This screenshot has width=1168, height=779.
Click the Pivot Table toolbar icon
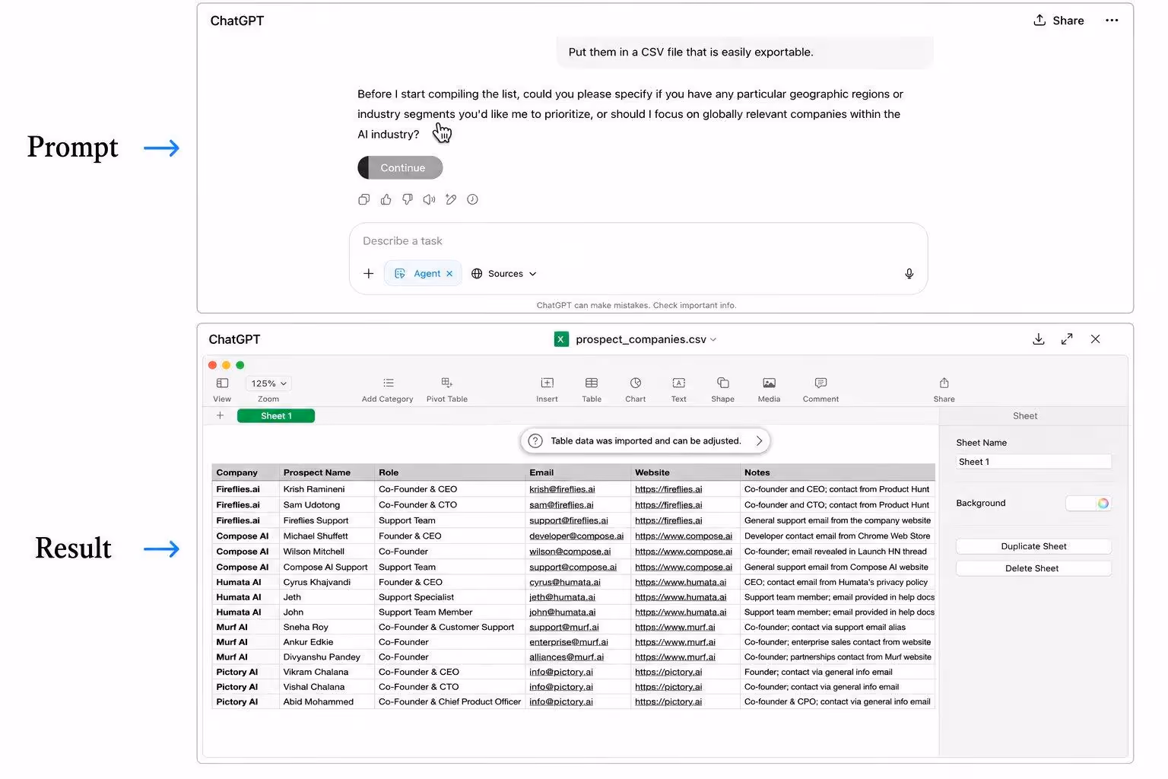[446, 383]
